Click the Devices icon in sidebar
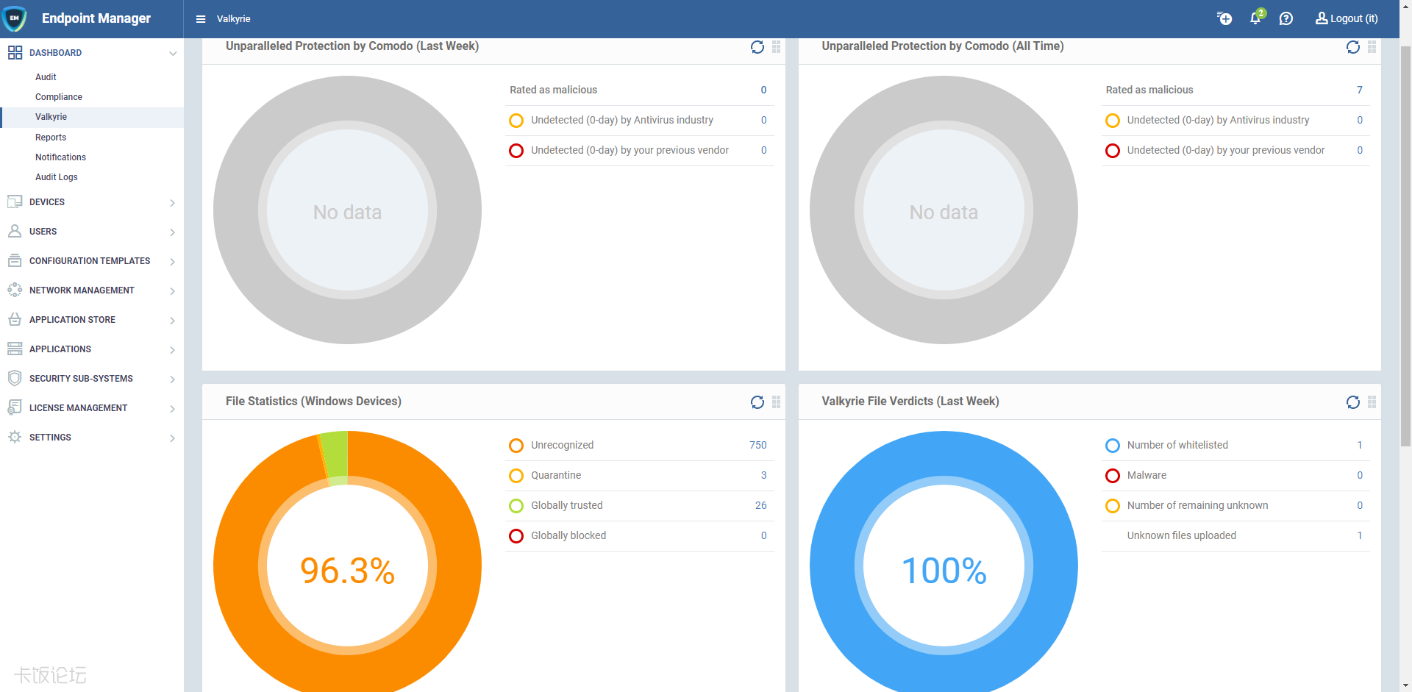The width and height of the screenshot is (1412, 692). coord(15,201)
